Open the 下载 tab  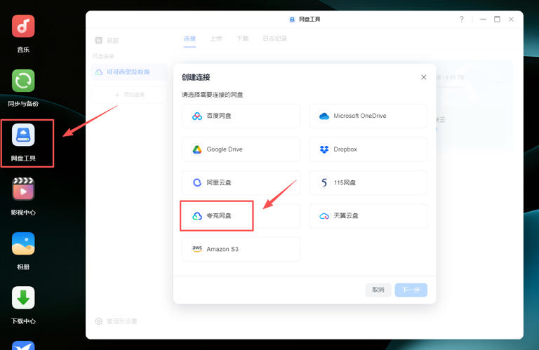tap(242, 39)
